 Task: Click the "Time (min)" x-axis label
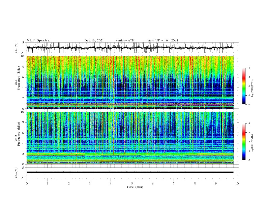(135, 187)
